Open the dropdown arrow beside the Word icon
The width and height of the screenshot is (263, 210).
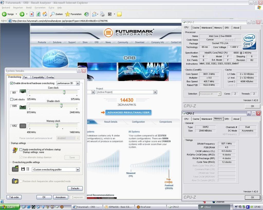pyautogui.click(x=114, y=14)
